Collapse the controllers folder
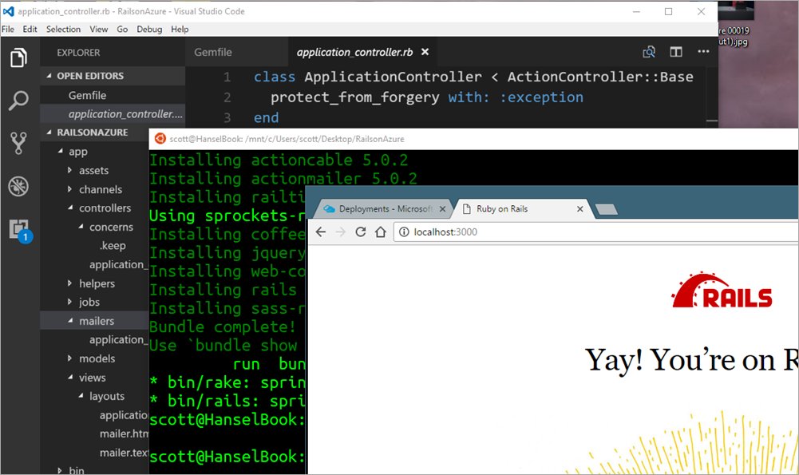Viewport: 799px width, 475px height. (70, 208)
